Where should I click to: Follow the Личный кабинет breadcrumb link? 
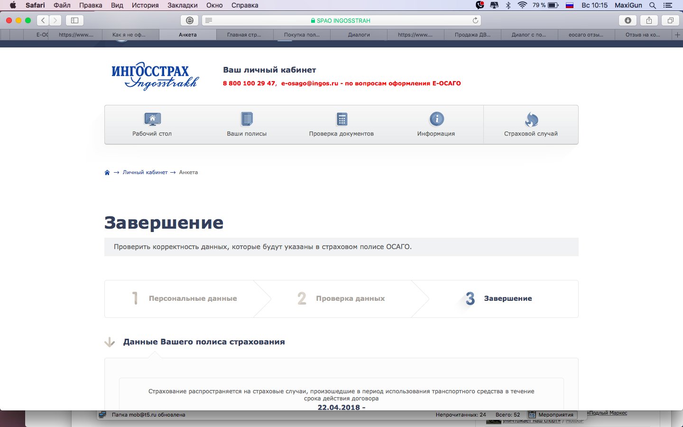(145, 173)
